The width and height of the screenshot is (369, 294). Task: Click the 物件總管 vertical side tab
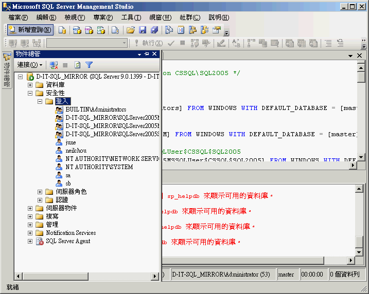pyautogui.click(x=7, y=70)
